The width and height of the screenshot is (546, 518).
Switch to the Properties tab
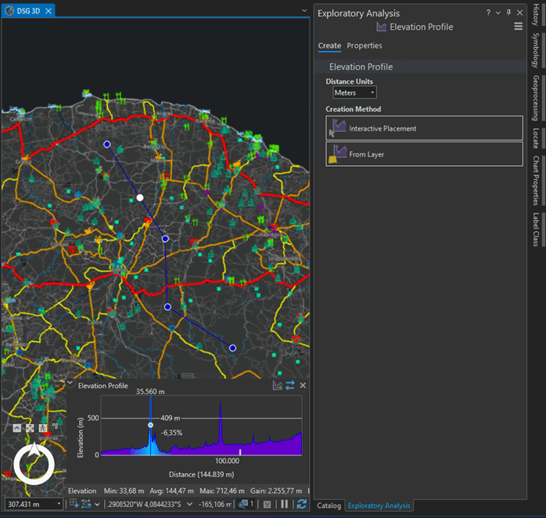coord(365,45)
